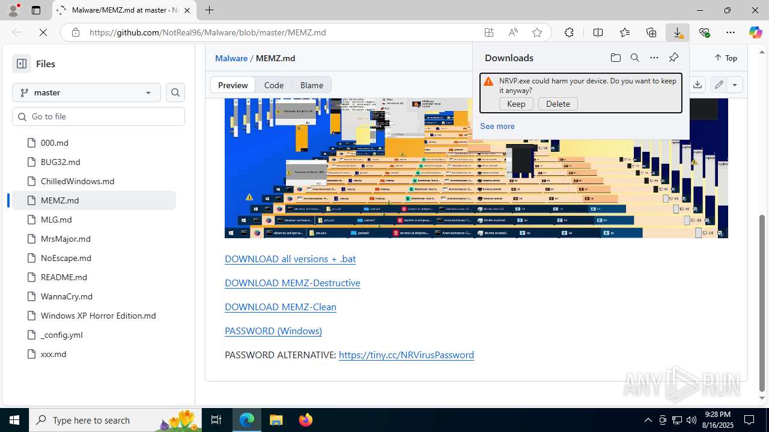Open Downloads more options ellipsis

pos(654,58)
